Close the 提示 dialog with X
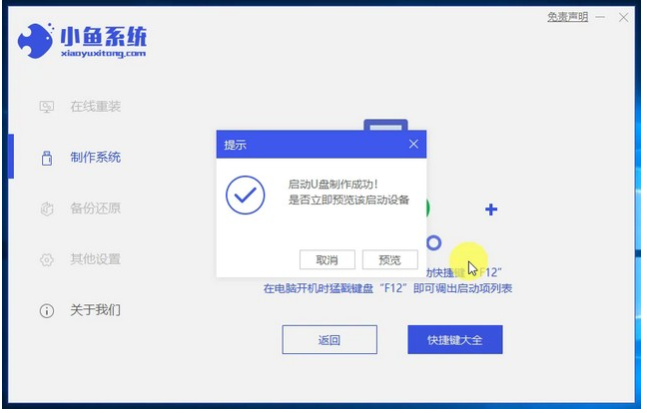Image resolution: width=647 pixels, height=413 pixels. pos(413,145)
